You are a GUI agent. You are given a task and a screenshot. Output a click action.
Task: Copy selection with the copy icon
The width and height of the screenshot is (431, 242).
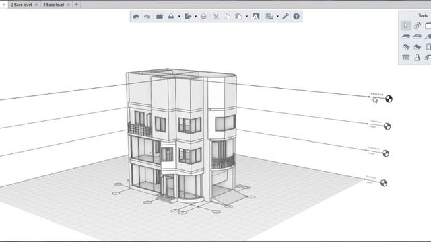tap(227, 16)
